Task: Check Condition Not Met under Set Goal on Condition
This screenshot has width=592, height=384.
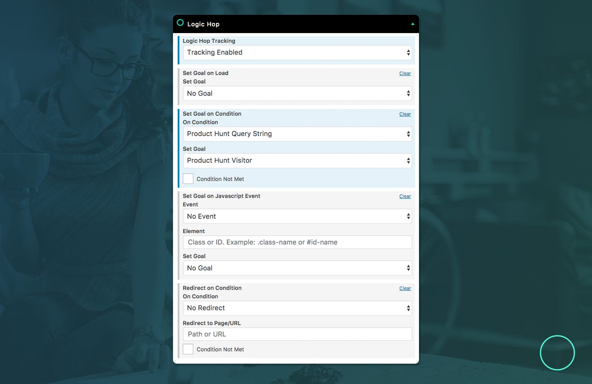Action: [188, 179]
